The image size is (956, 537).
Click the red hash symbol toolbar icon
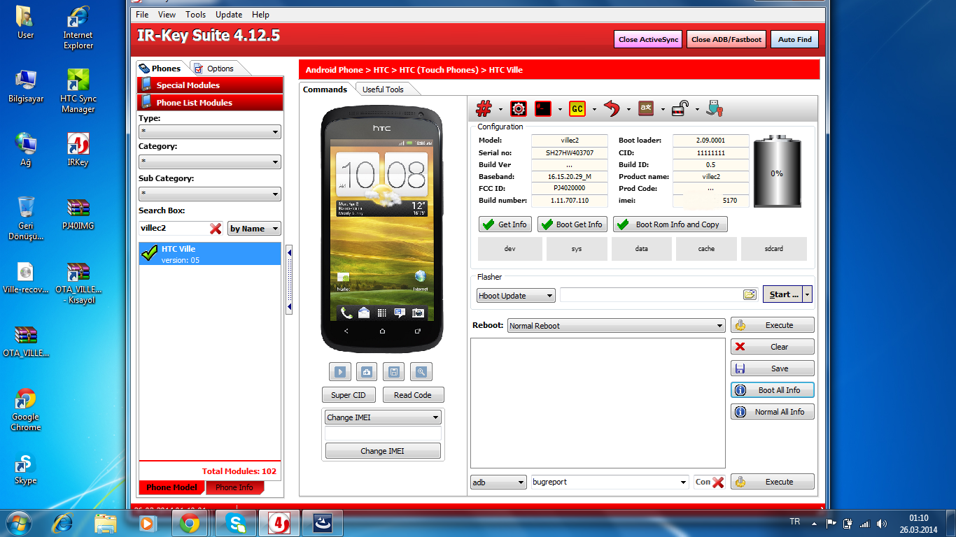coord(484,108)
